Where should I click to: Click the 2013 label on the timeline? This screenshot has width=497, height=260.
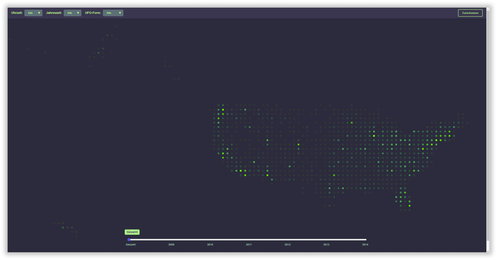(x=326, y=245)
